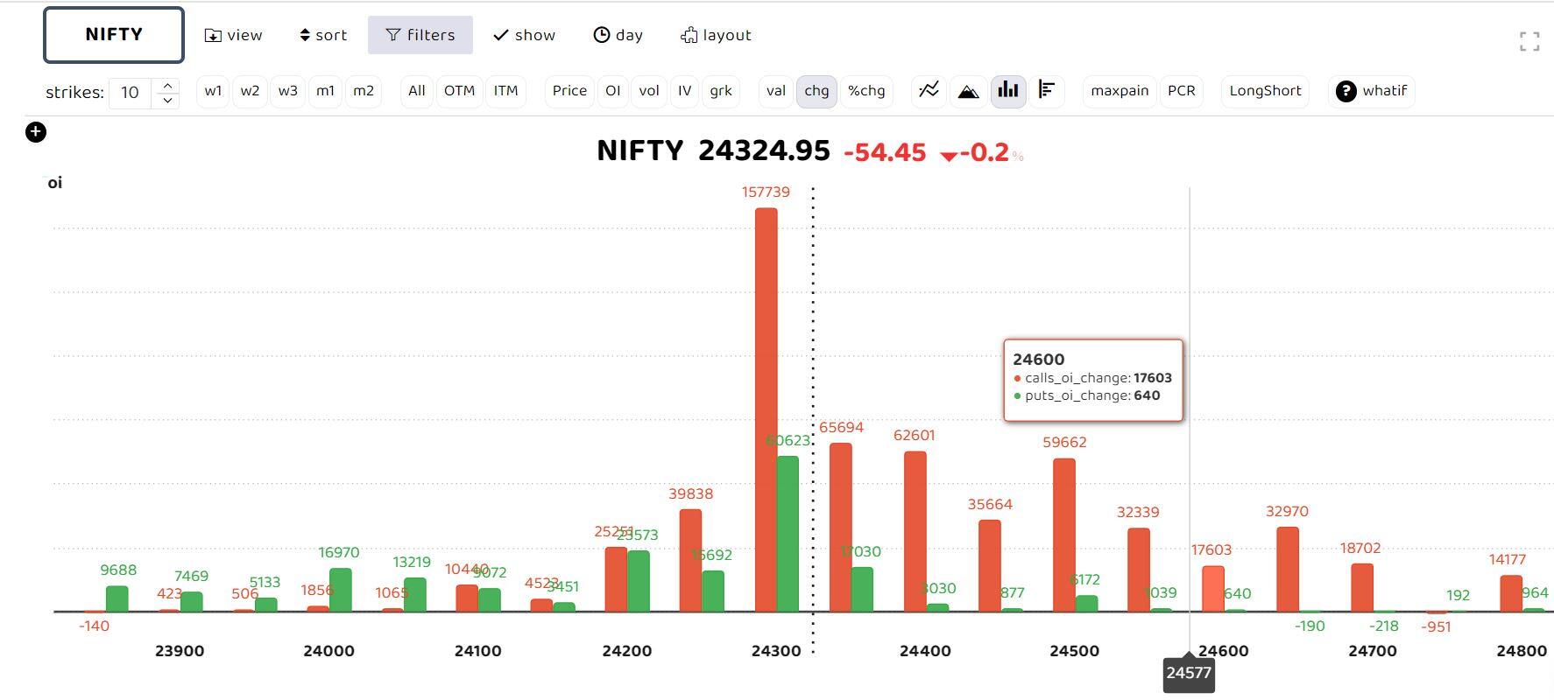Open the whatif tool

pos(1372,91)
